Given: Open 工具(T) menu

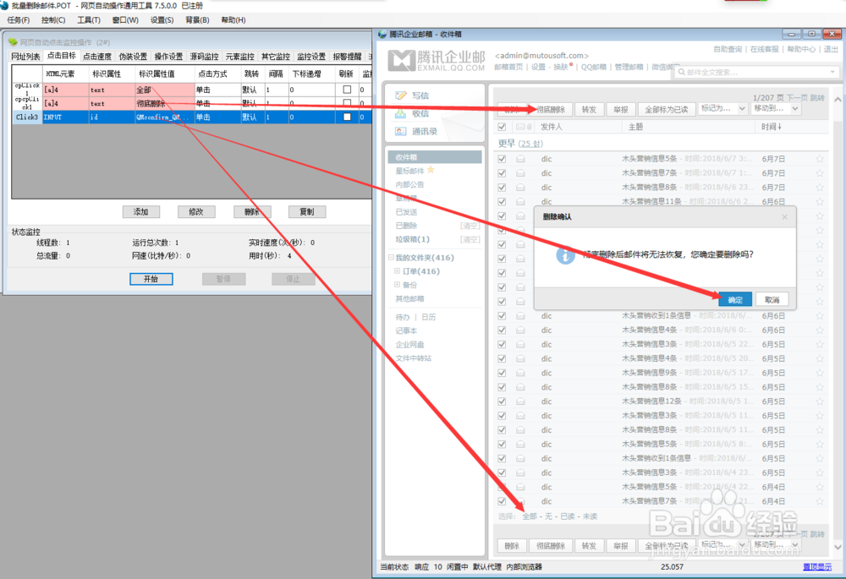Looking at the screenshot, I should tap(89, 20).
